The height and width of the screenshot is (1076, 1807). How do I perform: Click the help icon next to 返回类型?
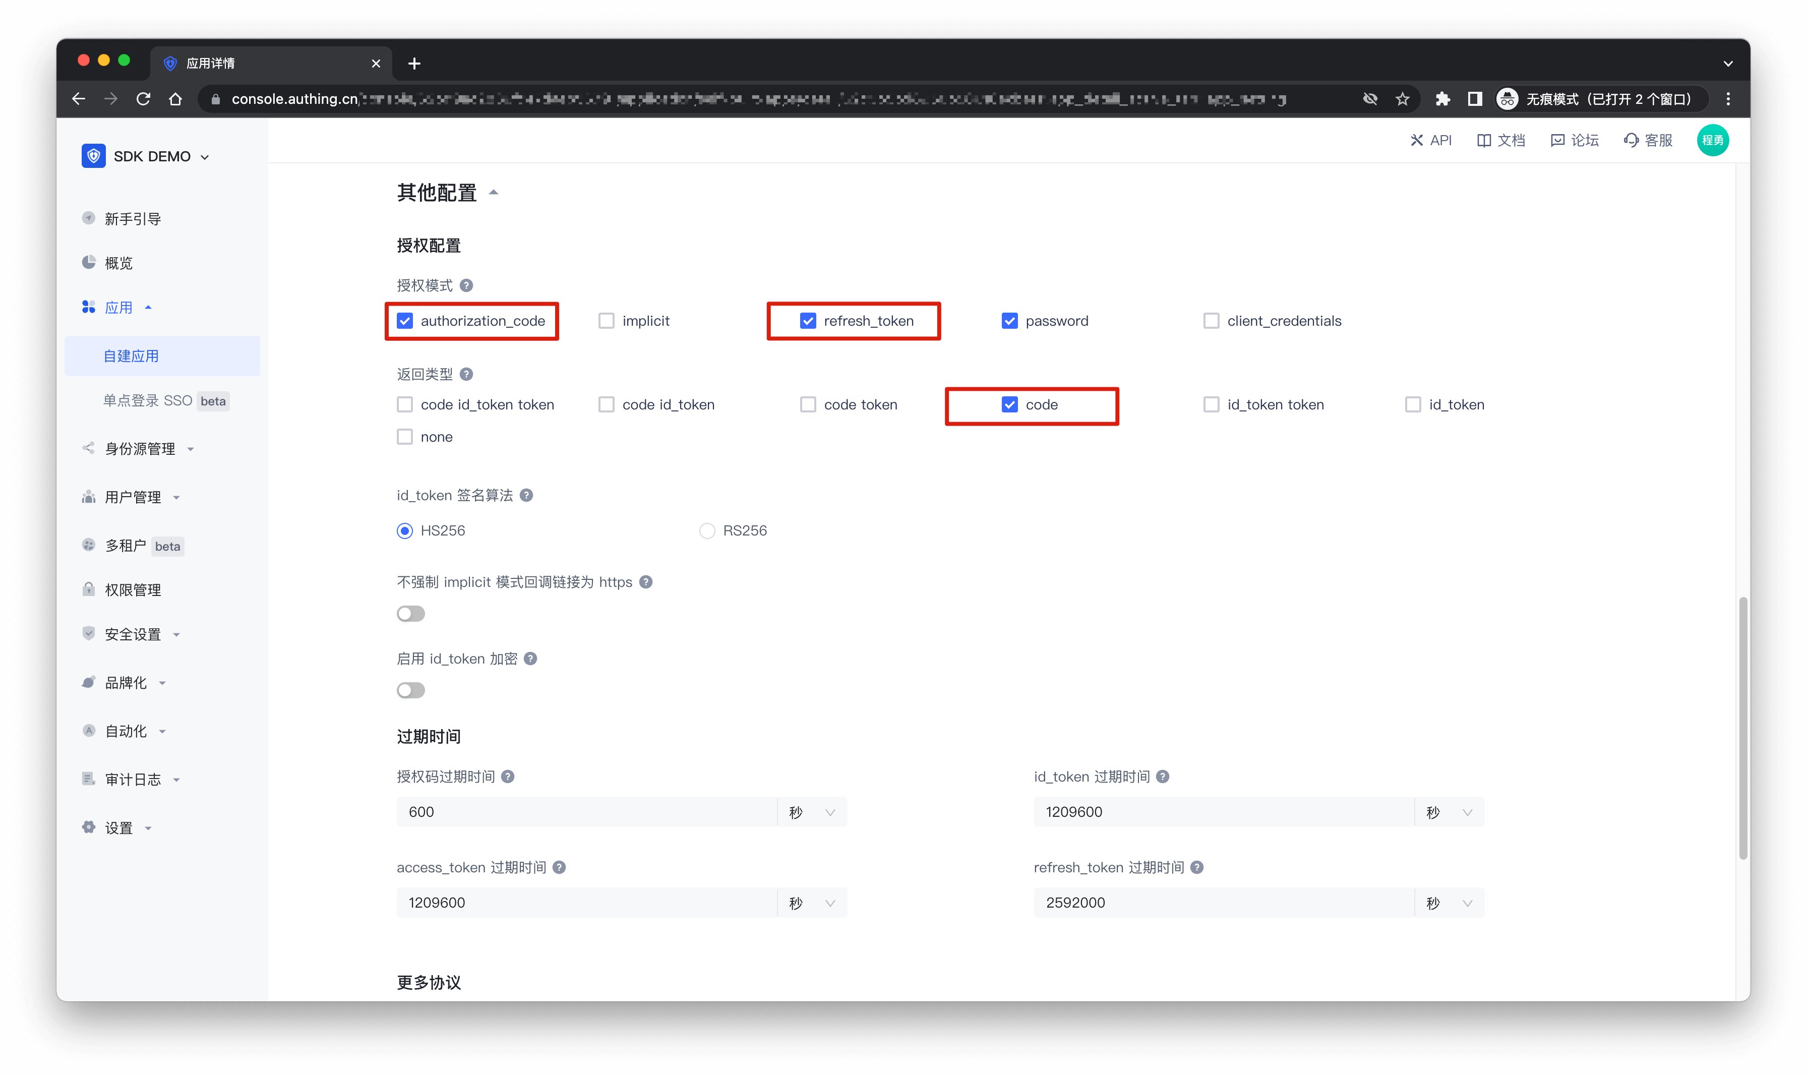[x=466, y=374]
